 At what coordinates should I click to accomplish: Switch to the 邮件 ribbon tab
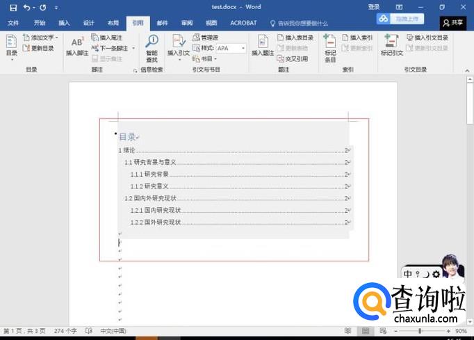[x=163, y=23]
